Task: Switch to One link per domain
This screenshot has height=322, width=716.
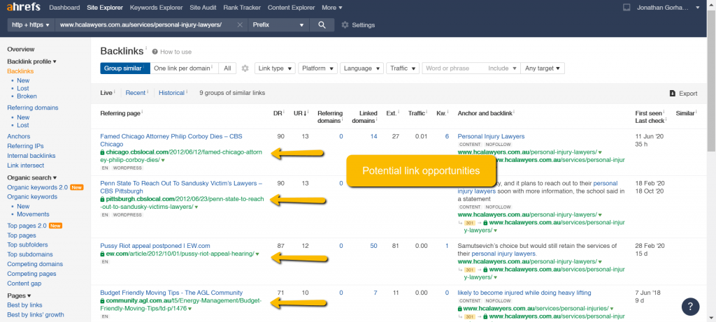Action: [x=182, y=68]
